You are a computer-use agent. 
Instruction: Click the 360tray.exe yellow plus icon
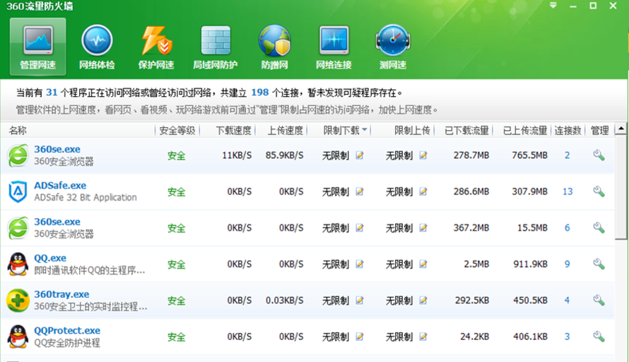point(18,300)
